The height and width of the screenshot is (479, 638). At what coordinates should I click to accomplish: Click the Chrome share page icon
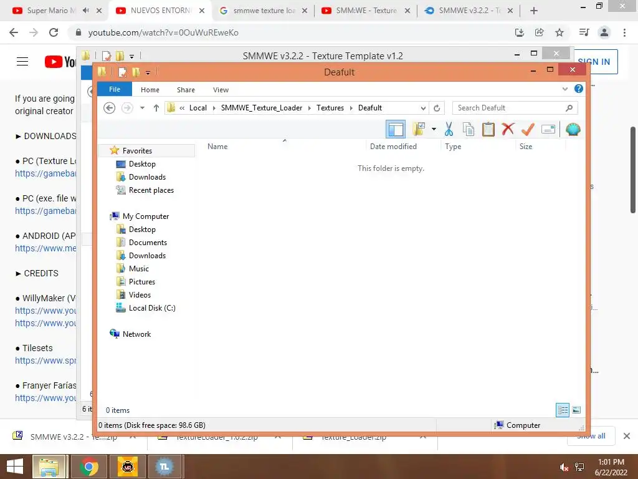click(540, 32)
